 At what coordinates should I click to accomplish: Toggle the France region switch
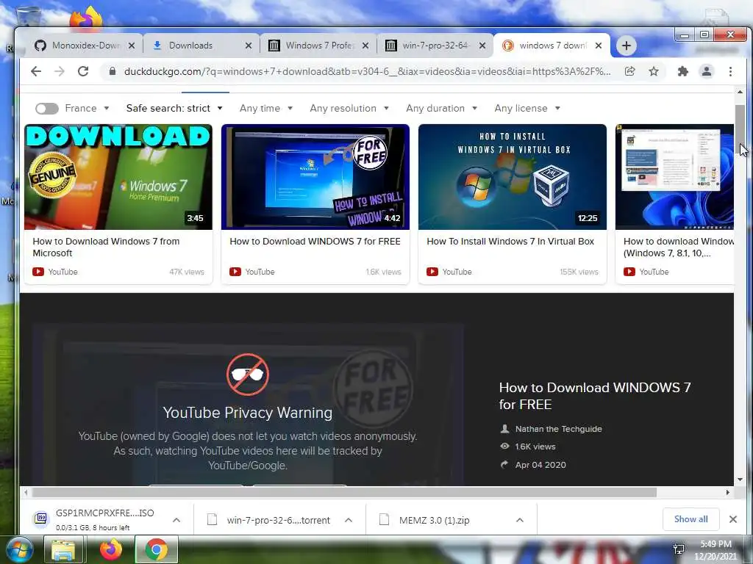47,109
